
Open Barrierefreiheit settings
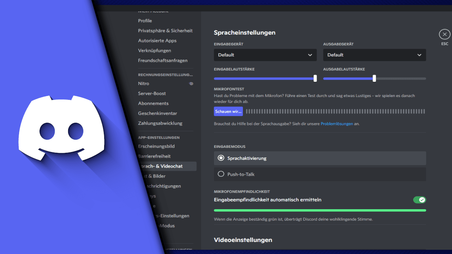pos(155,156)
